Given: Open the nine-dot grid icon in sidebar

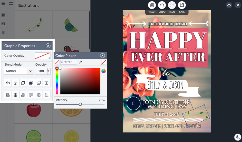Looking at the screenshot, I should coord(3,33).
